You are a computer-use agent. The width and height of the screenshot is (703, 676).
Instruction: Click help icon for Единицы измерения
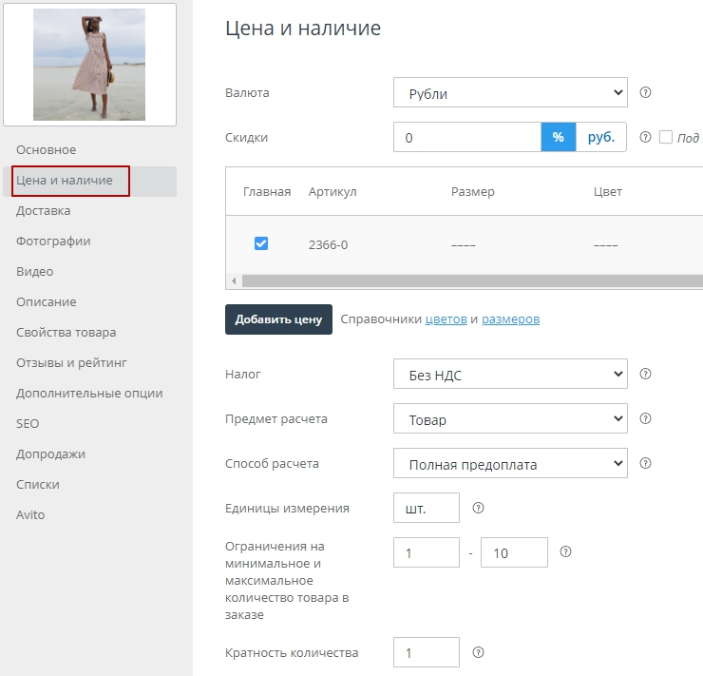coord(479,508)
